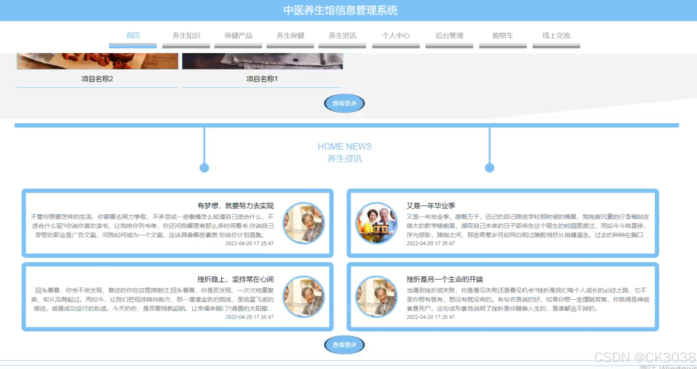
Task: Switch to the 线上交流 tab
Action: tap(556, 36)
